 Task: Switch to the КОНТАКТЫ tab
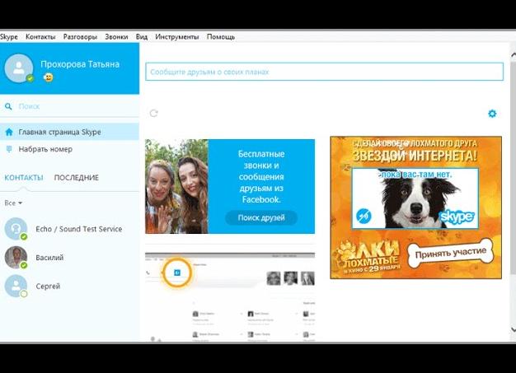(24, 178)
